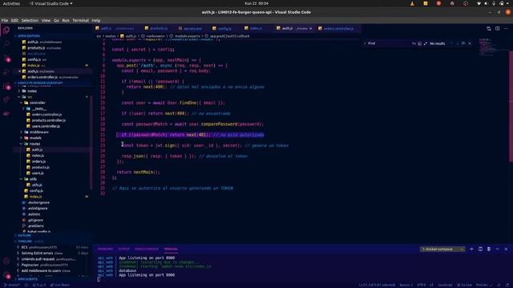513x288 pixels.
Task: Split the editor to the right
Action: coord(497,29)
